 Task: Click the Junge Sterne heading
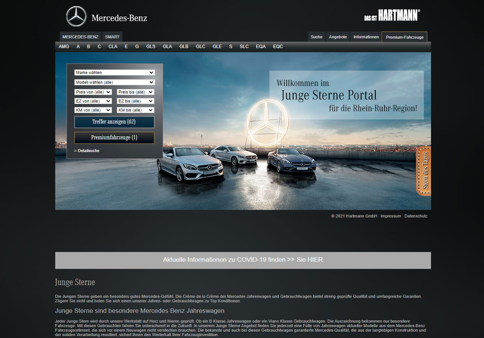75,282
